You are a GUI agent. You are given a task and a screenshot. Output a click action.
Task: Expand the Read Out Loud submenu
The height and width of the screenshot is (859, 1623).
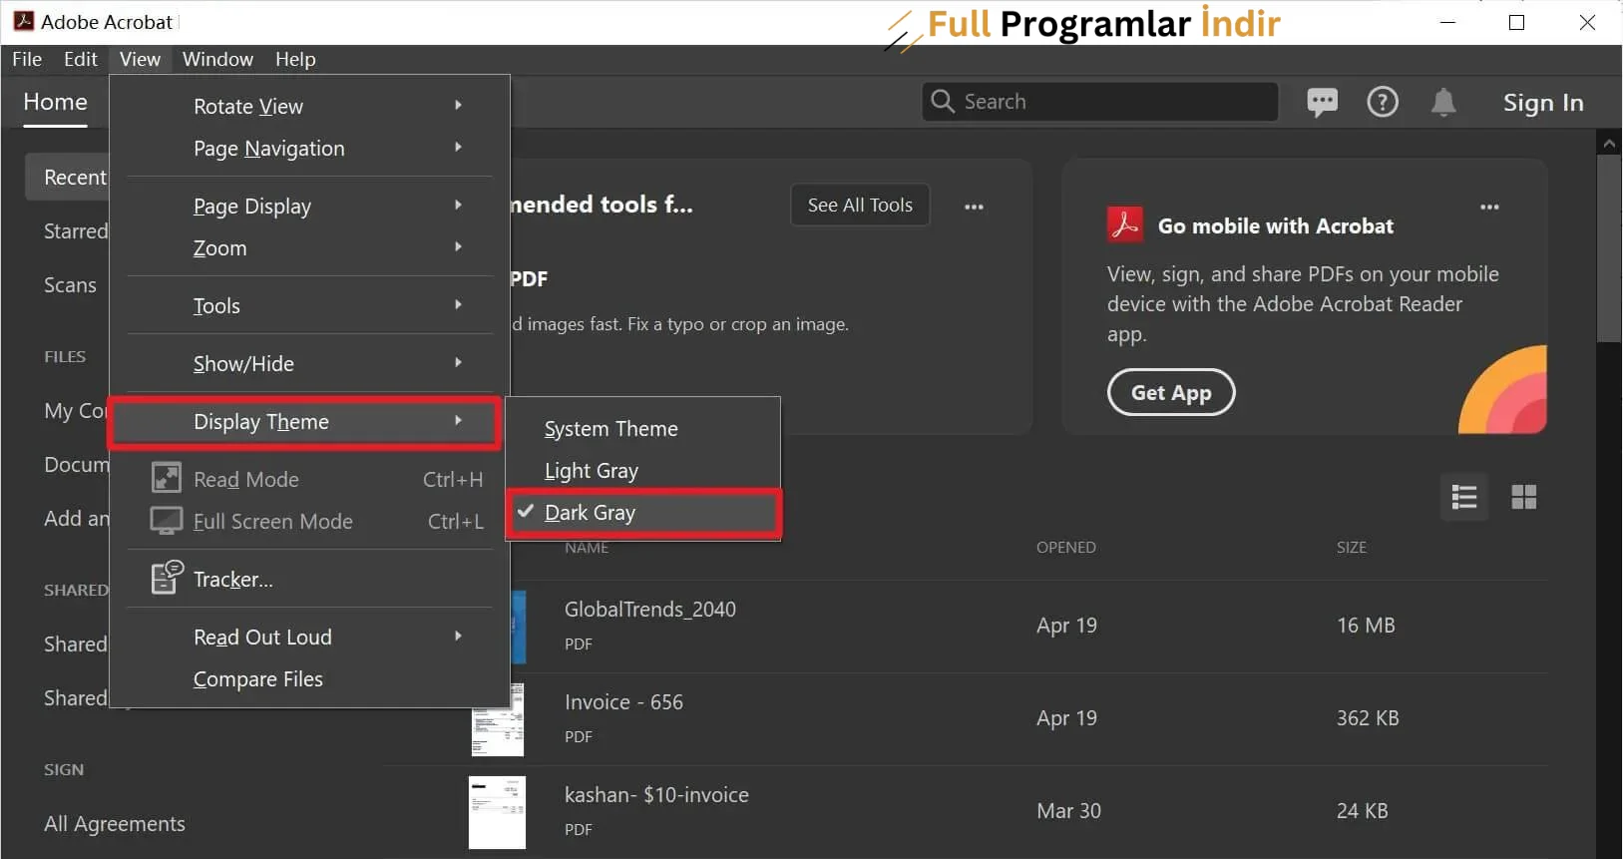[x=309, y=637]
